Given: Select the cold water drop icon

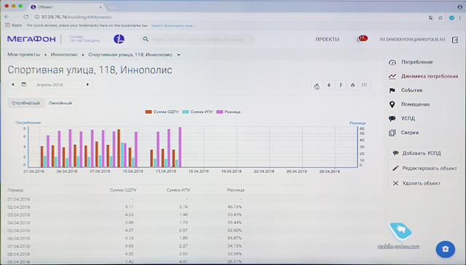Looking at the screenshot, I should pyautogui.click(x=328, y=85).
